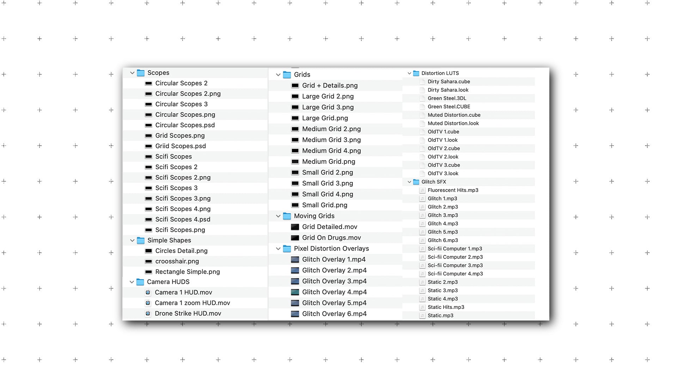Click the Grid Detailed.mov file icon

295,227
